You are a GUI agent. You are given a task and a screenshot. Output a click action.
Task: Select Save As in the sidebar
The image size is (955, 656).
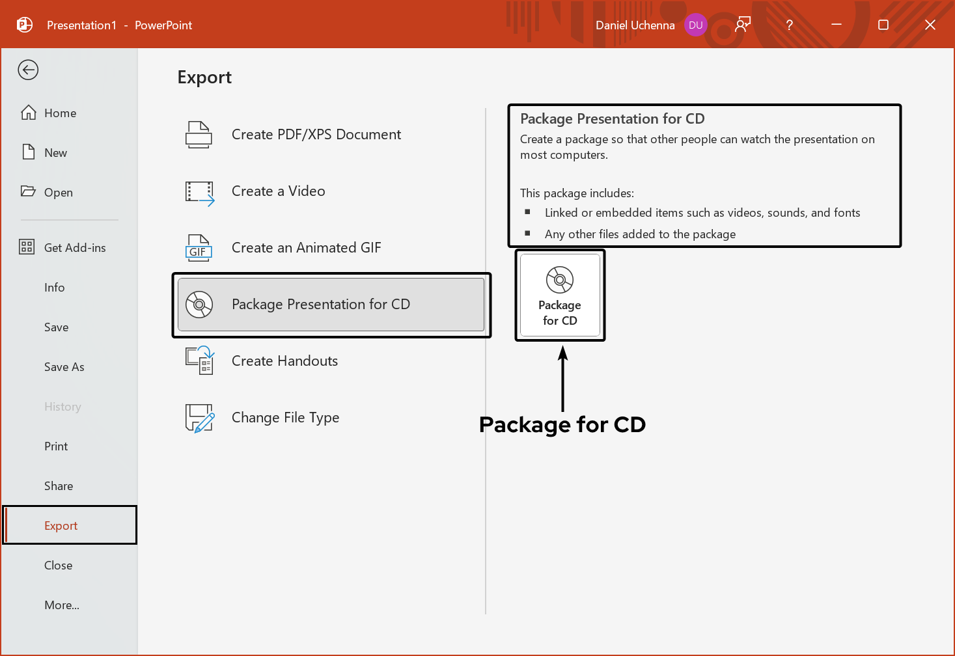pyautogui.click(x=64, y=366)
